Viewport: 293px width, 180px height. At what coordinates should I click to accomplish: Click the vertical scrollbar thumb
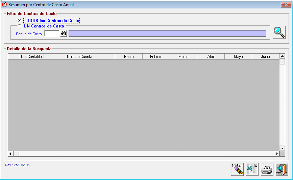282,61
